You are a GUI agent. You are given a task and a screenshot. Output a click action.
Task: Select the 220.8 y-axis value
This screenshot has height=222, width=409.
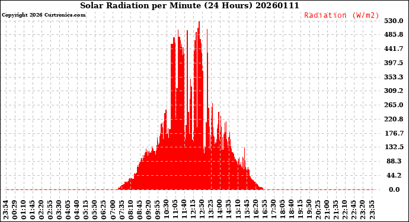pyautogui.click(x=394, y=120)
